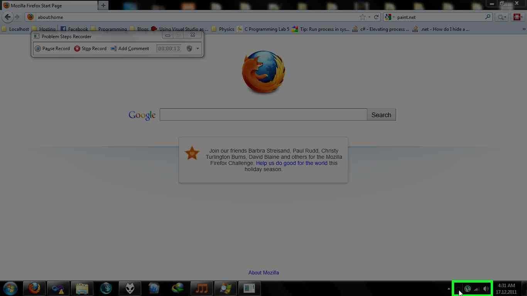Open the Physics bookmark folder

[x=223, y=29]
